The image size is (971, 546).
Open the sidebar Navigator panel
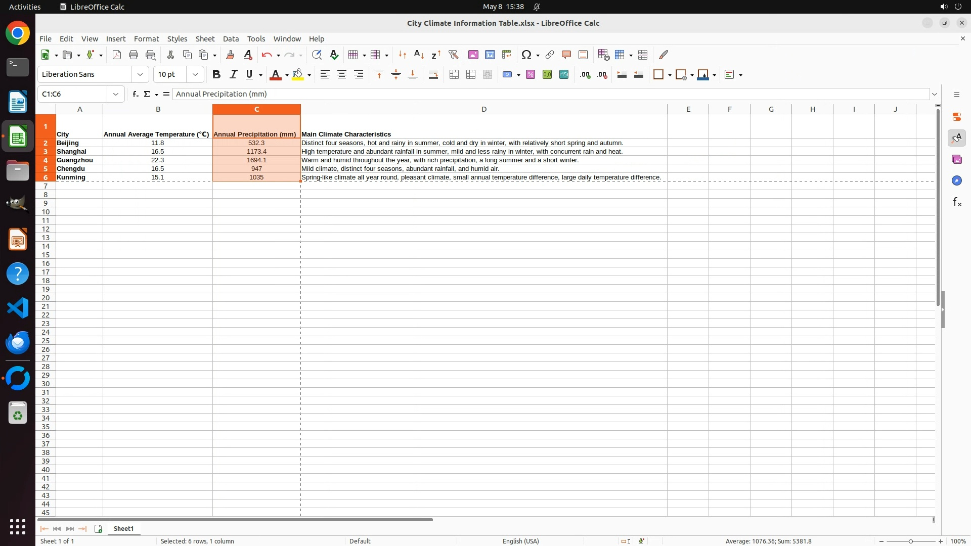[956, 181]
